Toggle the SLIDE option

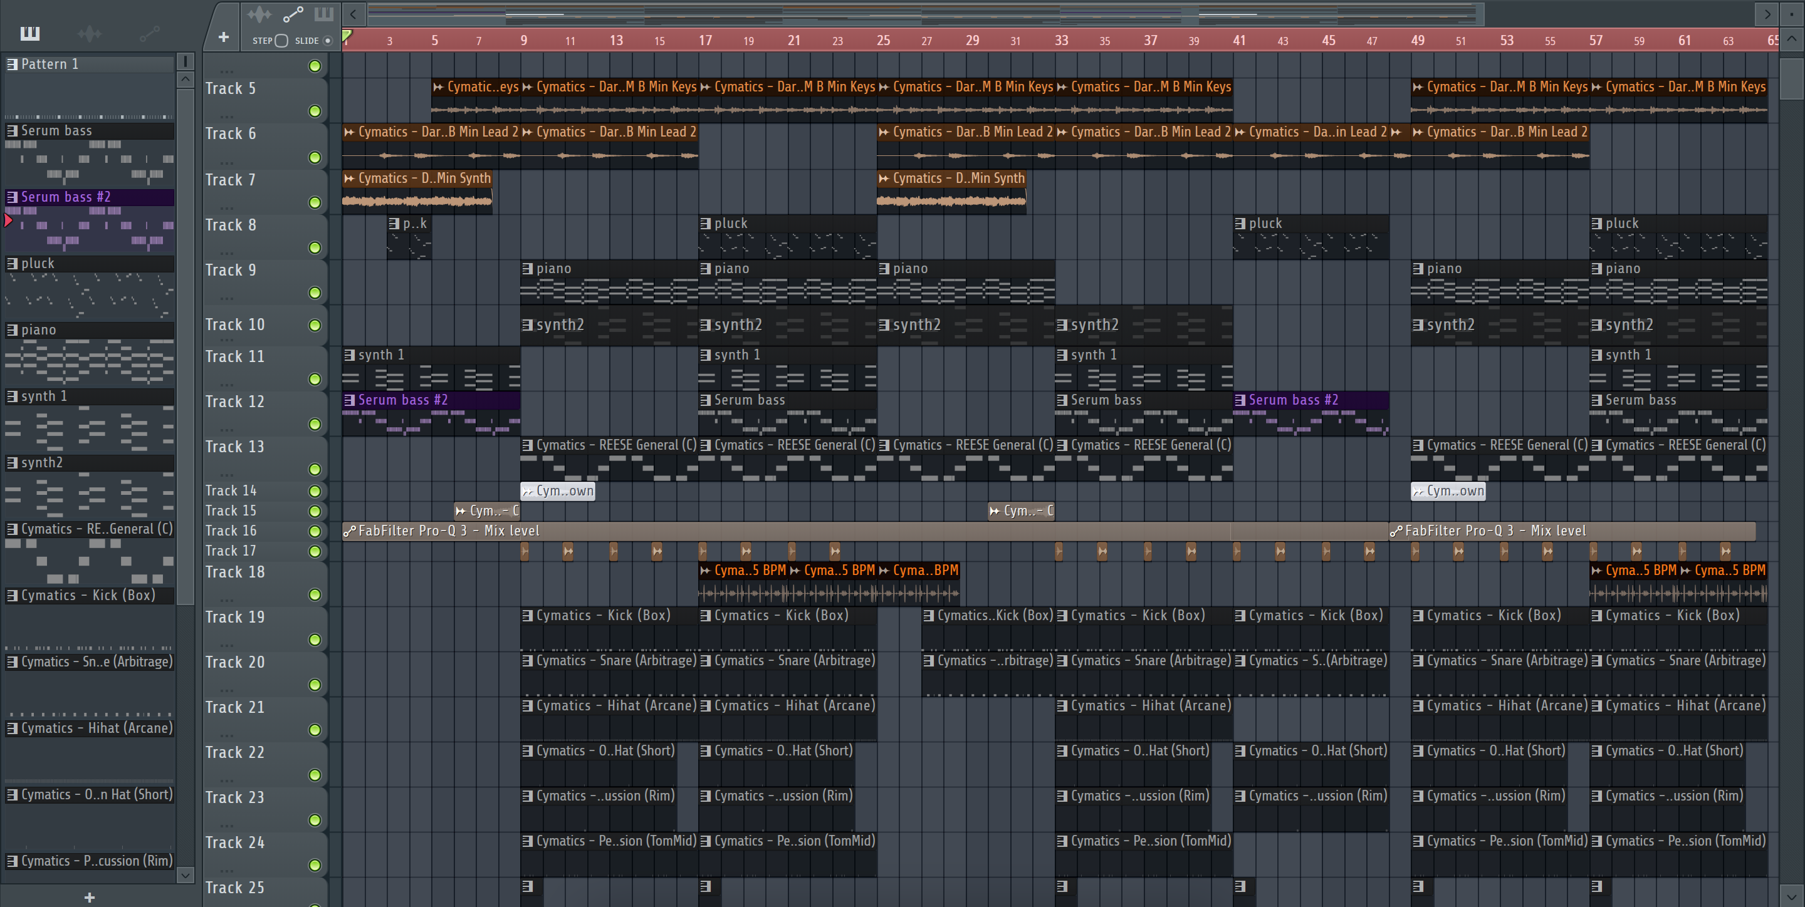coord(327,41)
